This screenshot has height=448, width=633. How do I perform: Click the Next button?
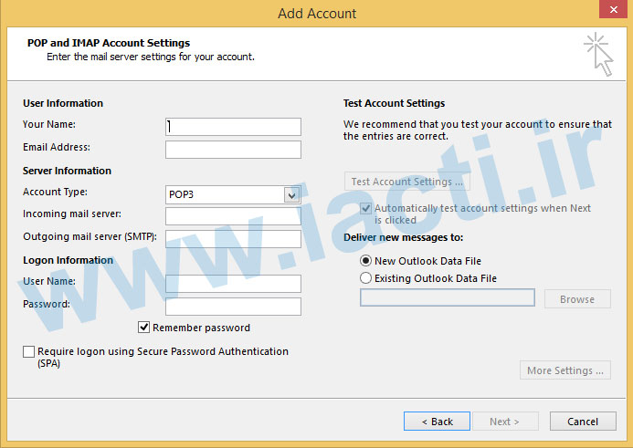click(x=504, y=422)
